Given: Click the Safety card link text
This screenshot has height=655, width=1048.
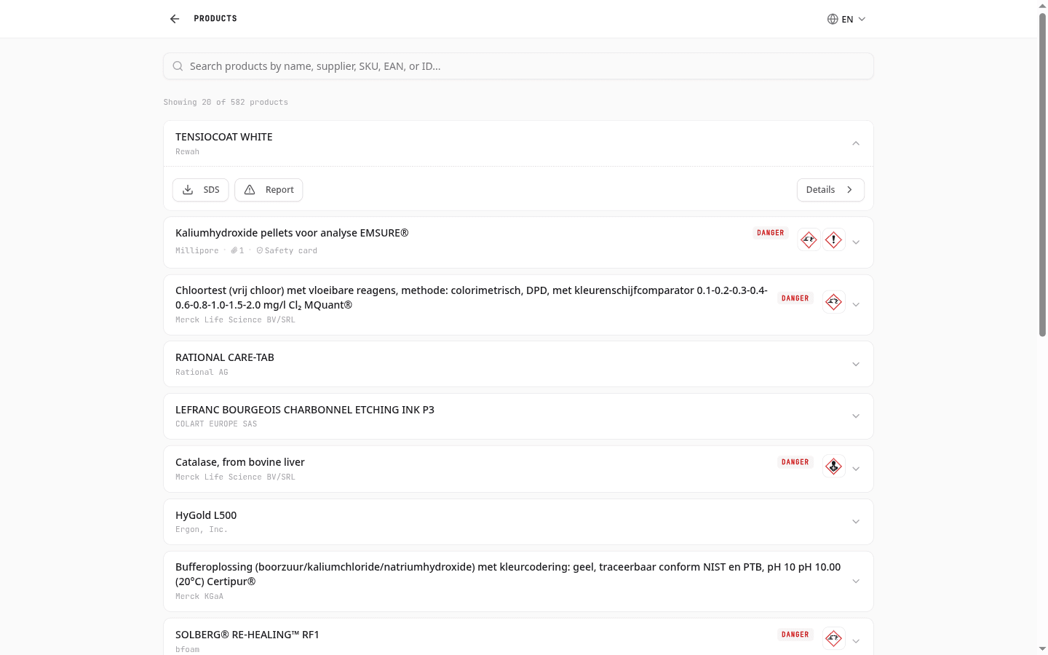Looking at the screenshot, I should [x=291, y=250].
